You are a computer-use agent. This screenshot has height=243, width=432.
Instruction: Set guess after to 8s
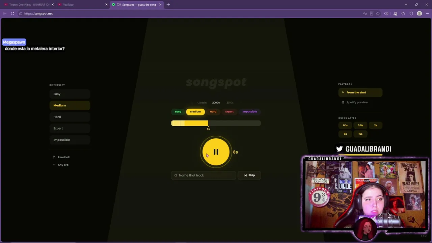[345, 134]
